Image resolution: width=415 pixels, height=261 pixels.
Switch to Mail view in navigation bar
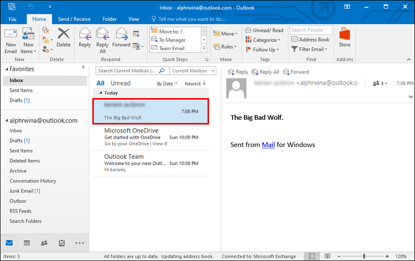coord(9,243)
